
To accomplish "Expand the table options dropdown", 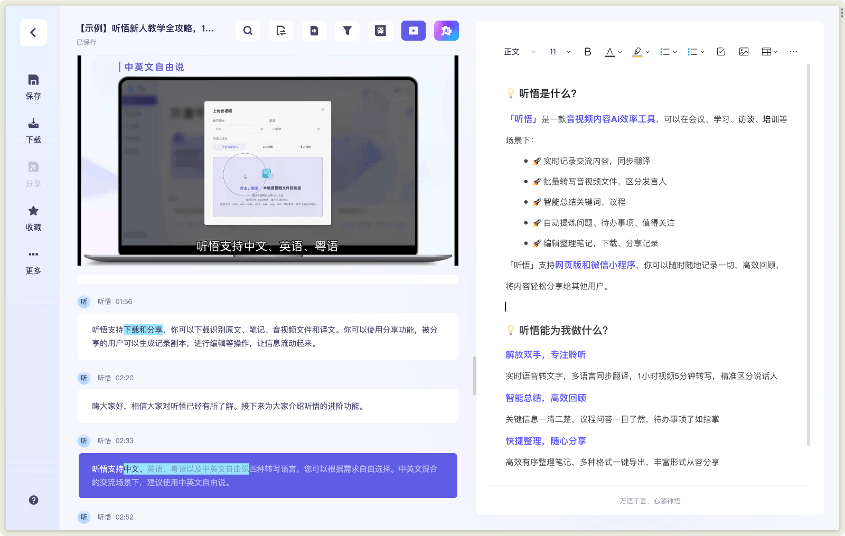I will pos(775,52).
